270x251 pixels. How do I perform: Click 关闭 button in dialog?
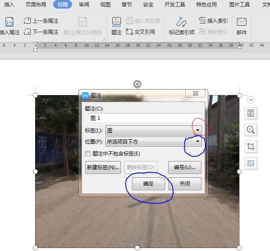tap(185, 184)
